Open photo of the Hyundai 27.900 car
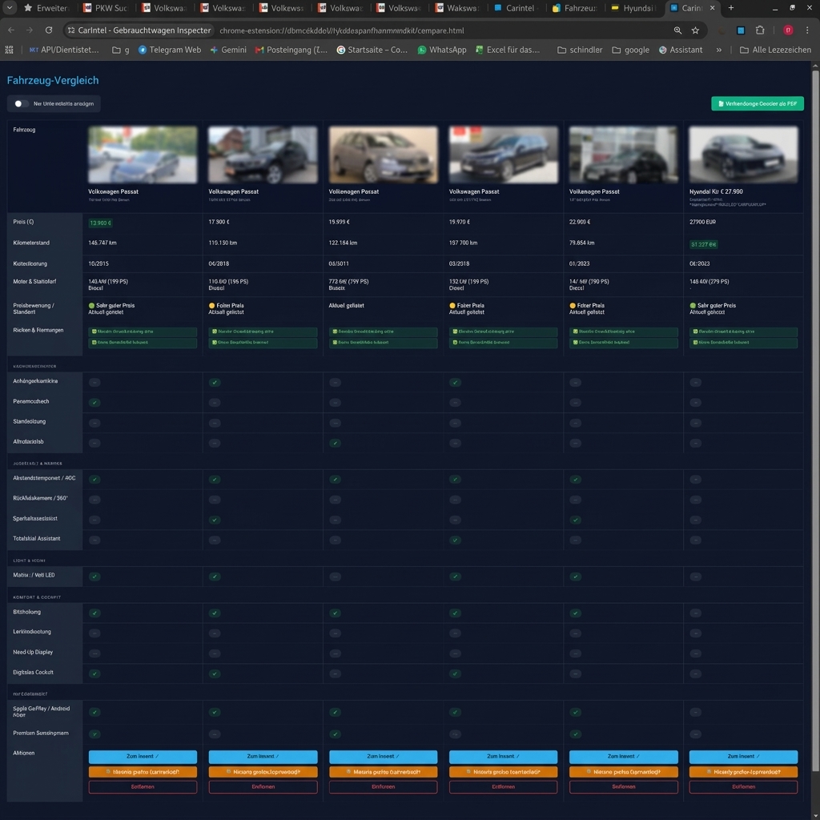Image resolution: width=820 pixels, height=820 pixels. [744, 155]
